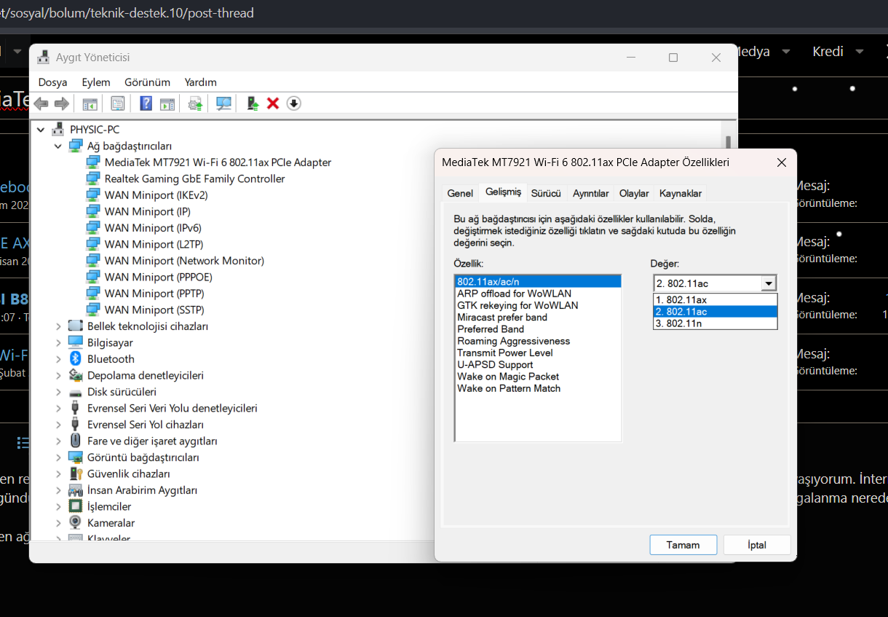This screenshot has width=888, height=617.
Task: Expand the İşlemciler category
Action: click(58, 506)
